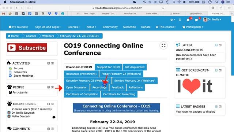Open Gmail bookmark icon in favorites bar

[3, 14]
